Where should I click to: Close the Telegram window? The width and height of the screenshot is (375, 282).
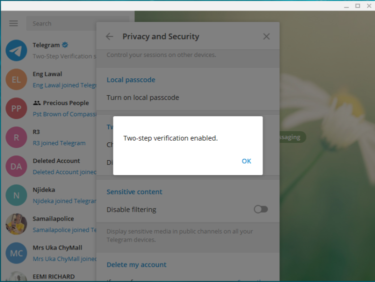(369, 6)
